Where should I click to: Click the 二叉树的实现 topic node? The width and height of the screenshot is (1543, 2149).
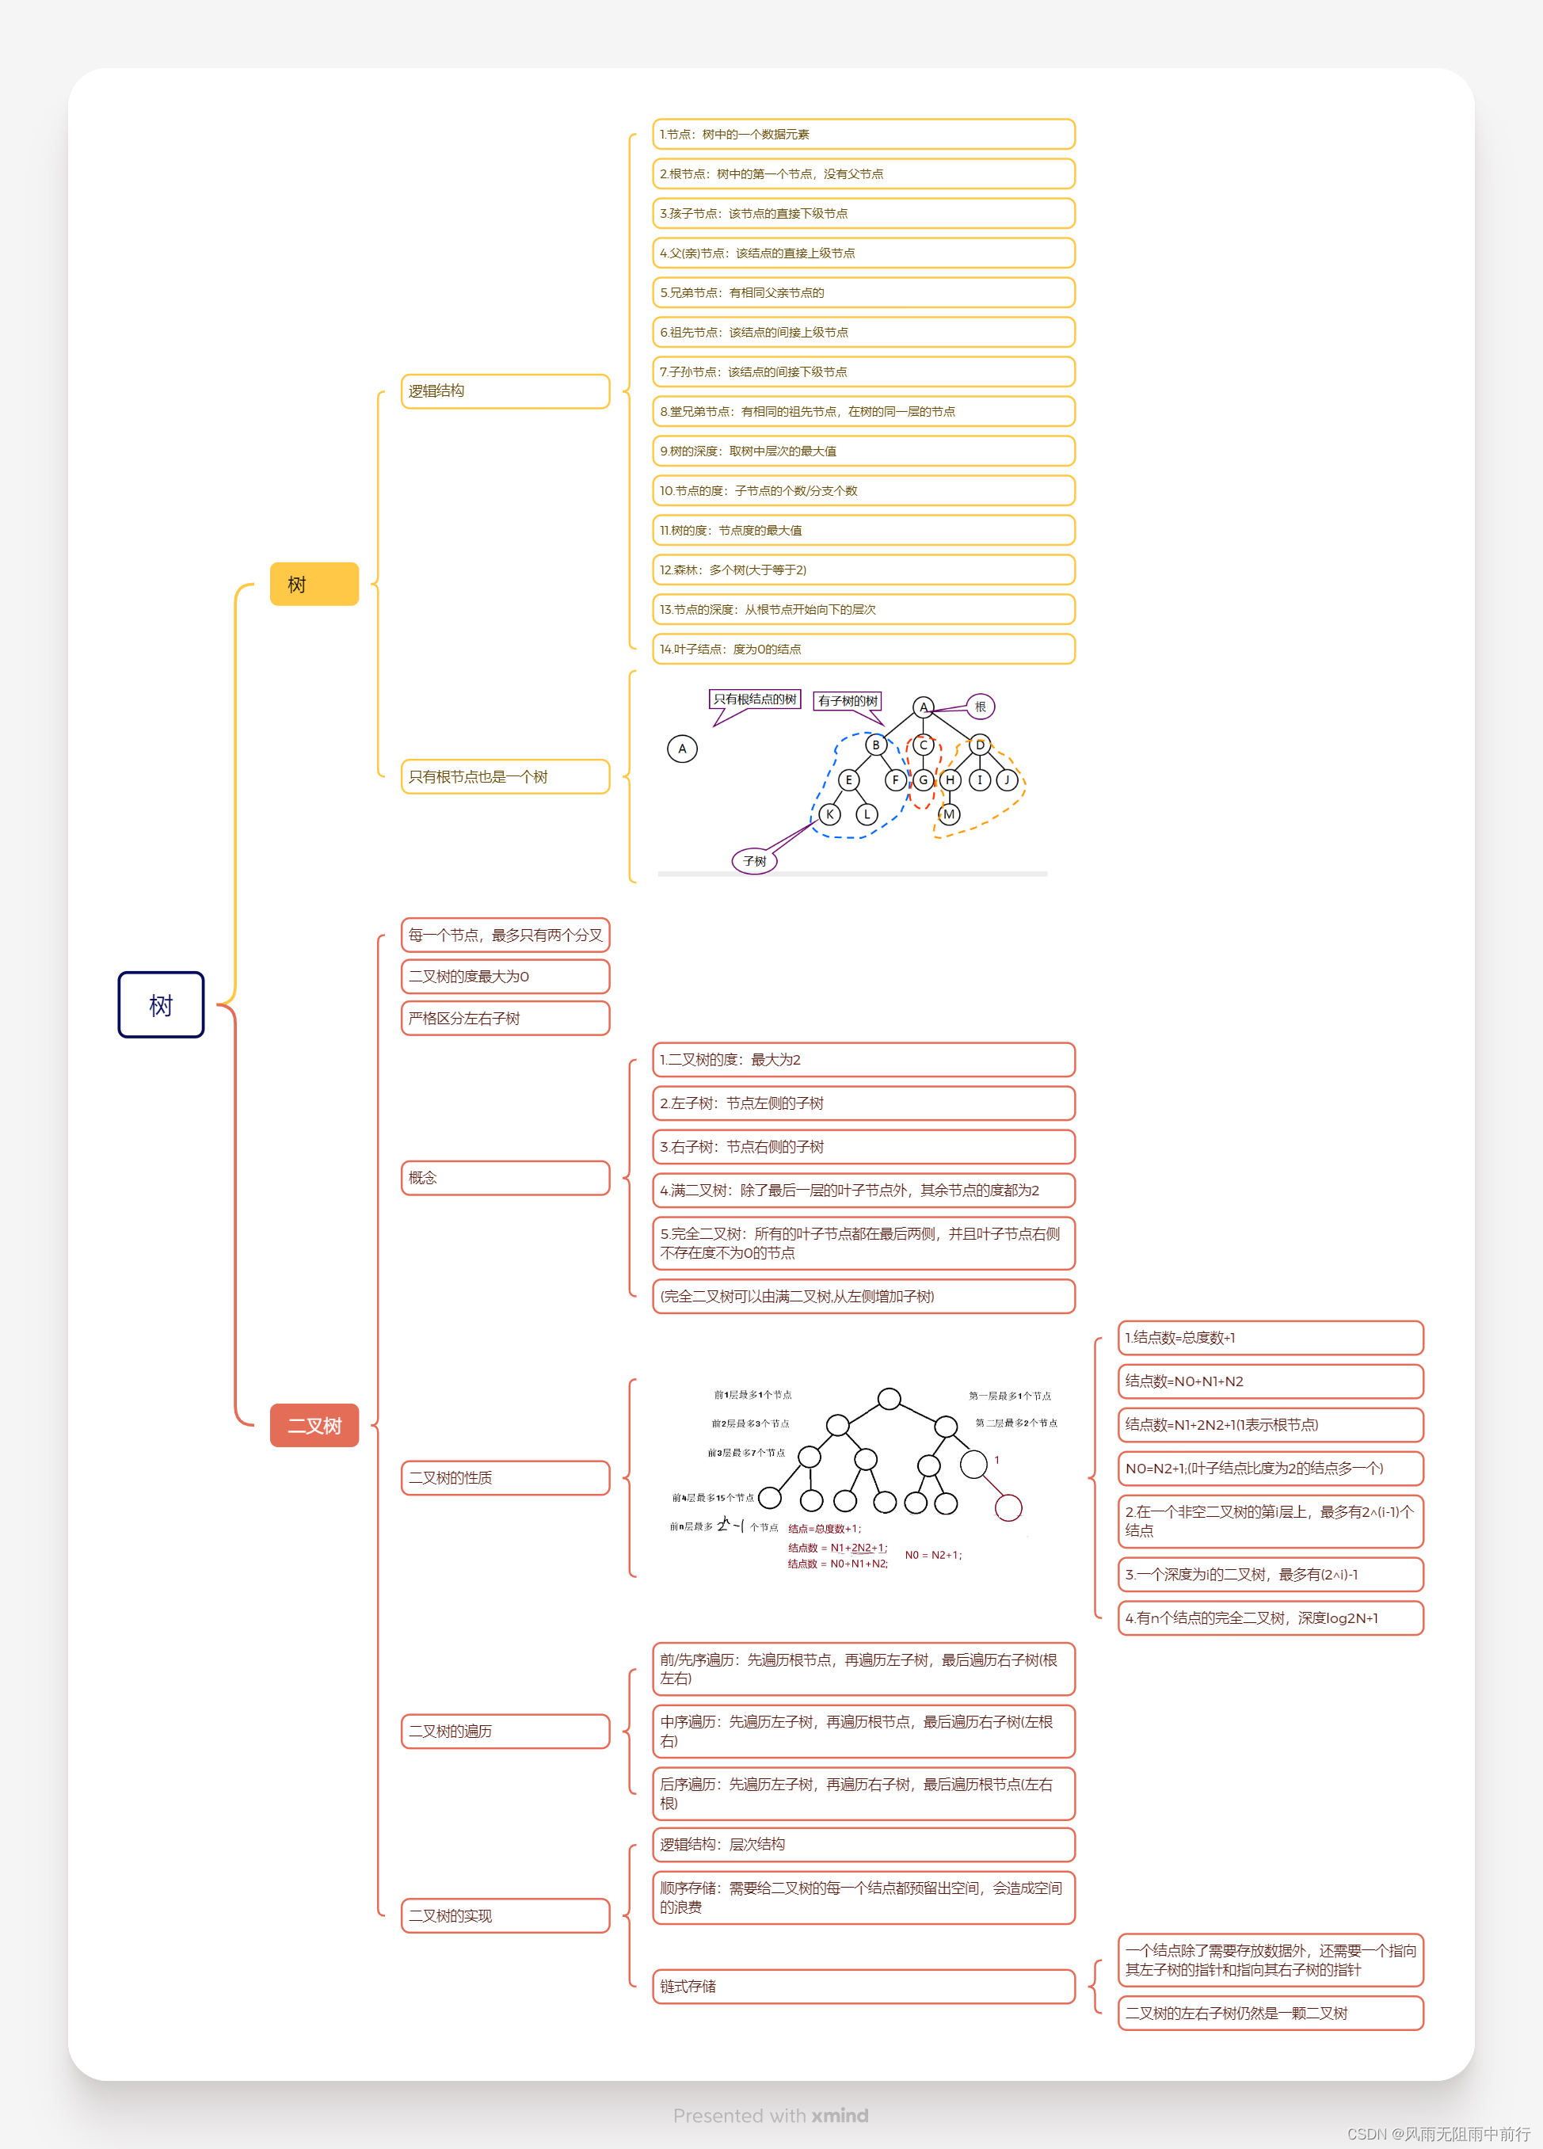pyautogui.click(x=505, y=1915)
